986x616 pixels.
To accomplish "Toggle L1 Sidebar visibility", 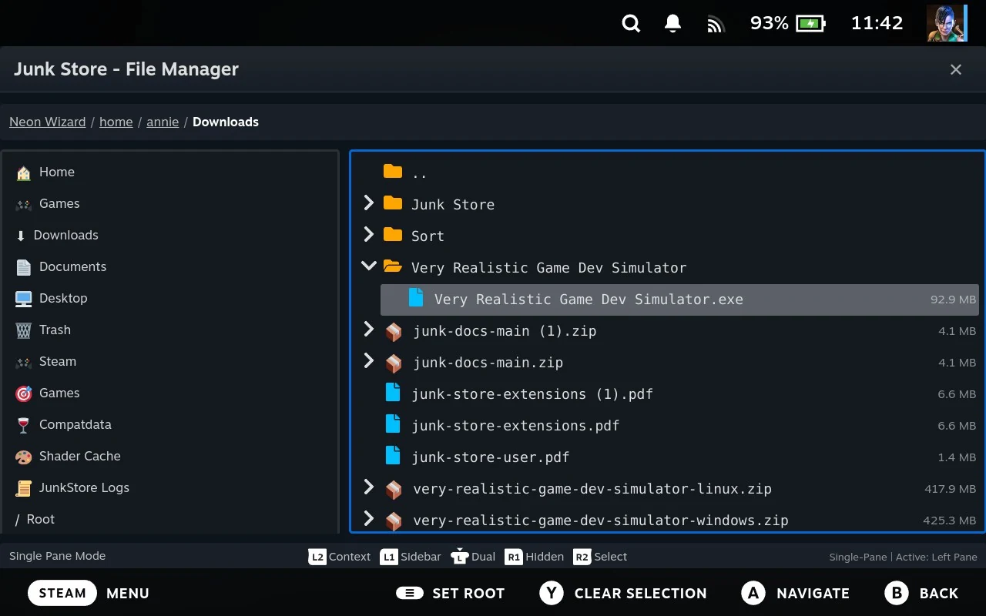I will pos(411,557).
